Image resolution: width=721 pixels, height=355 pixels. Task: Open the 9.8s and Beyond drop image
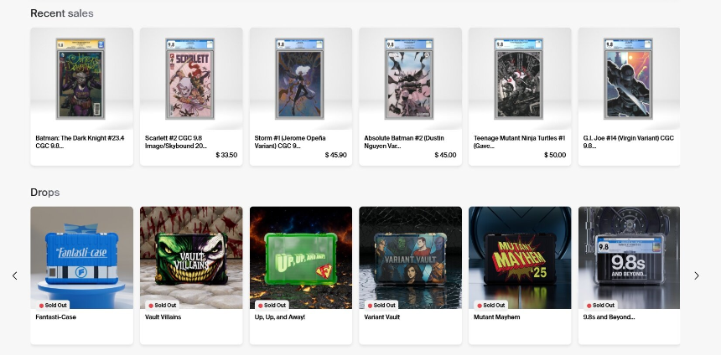(629, 258)
